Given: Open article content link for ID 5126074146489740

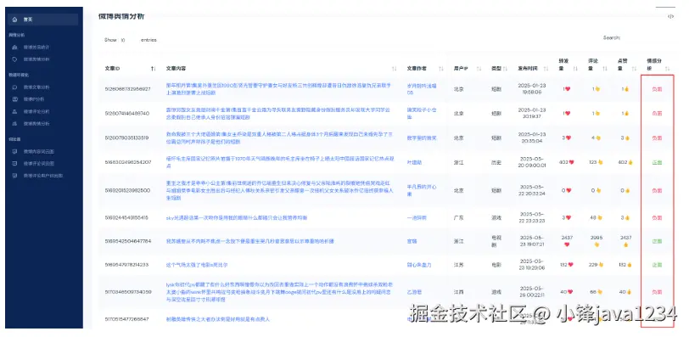Looking at the screenshot, I should click(277, 114).
